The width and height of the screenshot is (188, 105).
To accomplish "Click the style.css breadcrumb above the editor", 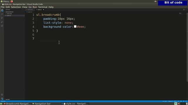I will [x=30, y=12].
